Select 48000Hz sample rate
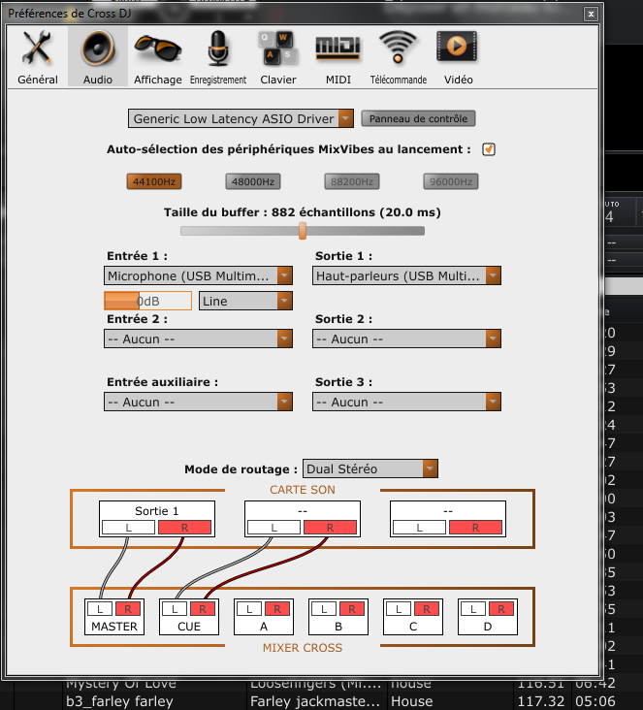The width and height of the screenshot is (643, 710). tap(253, 181)
